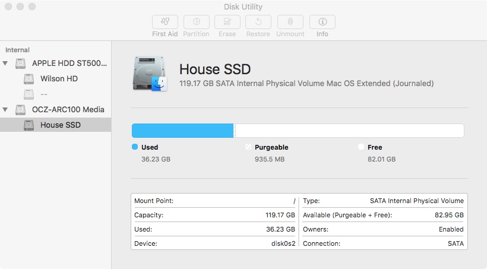Click the Restore toolbar icon

click(258, 22)
